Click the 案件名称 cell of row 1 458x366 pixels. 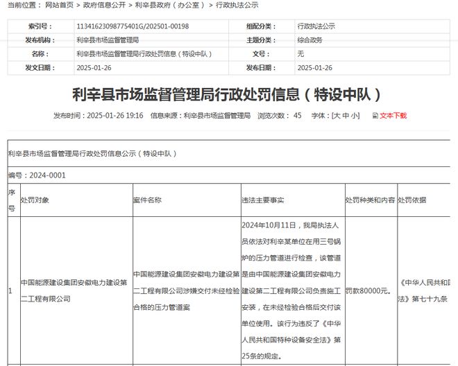click(x=187, y=290)
